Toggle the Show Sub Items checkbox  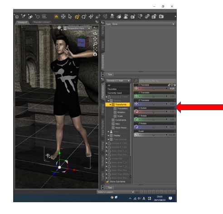tap(107, 182)
